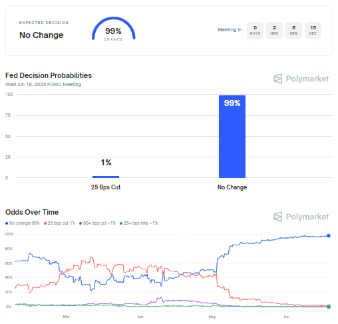Toggle the green 25+ bps hike legend dot
The image size is (338, 324).
pos(121,223)
